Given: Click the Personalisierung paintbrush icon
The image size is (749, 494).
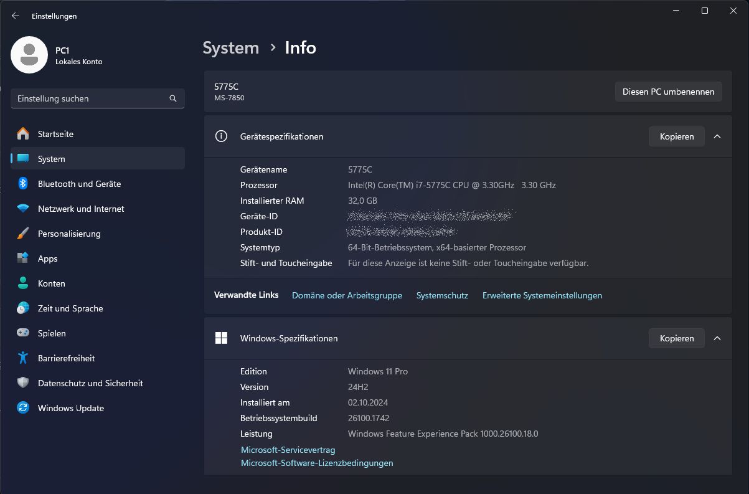Looking at the screenshot, I should (x=23, y=234).
